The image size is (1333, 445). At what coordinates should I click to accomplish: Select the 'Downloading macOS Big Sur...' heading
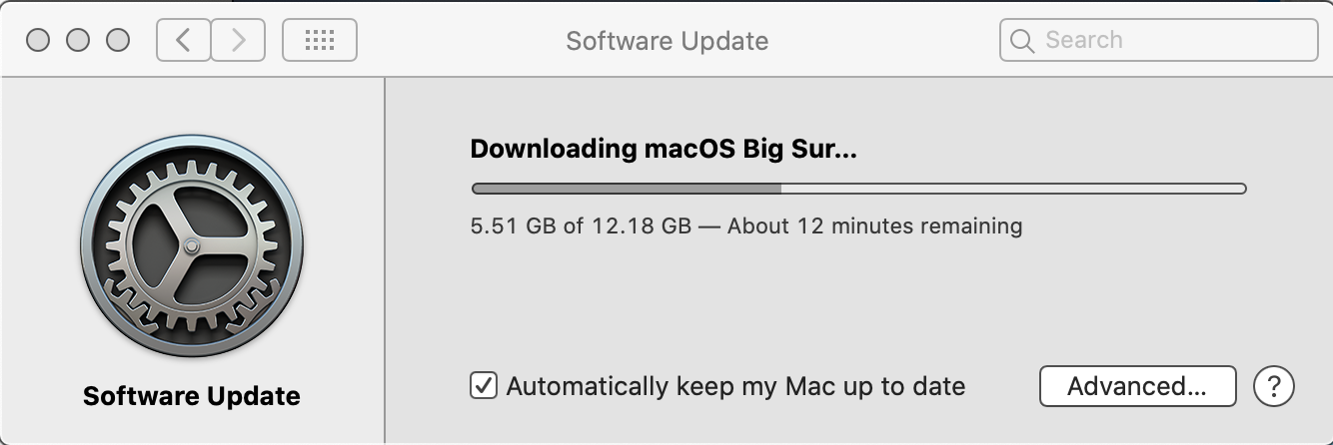pos(664,150)
